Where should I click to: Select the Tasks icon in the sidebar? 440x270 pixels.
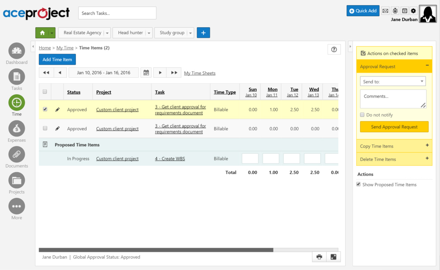[16, 77]
